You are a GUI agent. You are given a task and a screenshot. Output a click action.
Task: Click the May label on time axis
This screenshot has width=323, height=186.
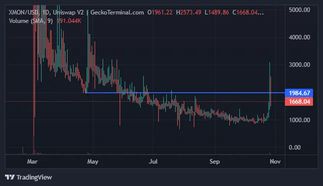(93, 162)
